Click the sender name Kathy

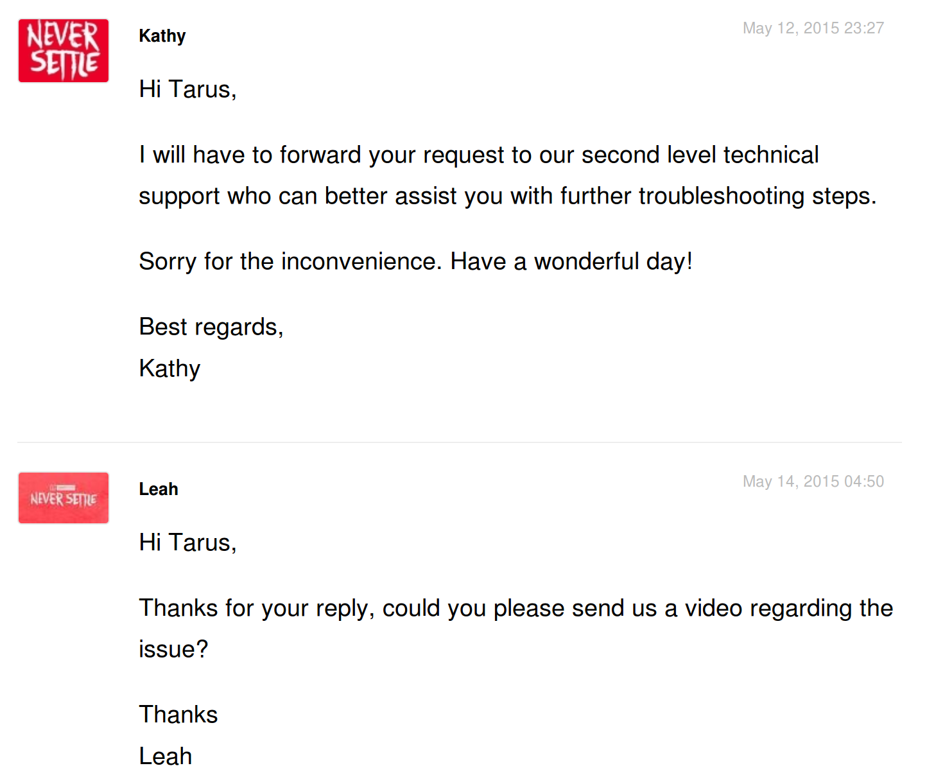[162, 36]
